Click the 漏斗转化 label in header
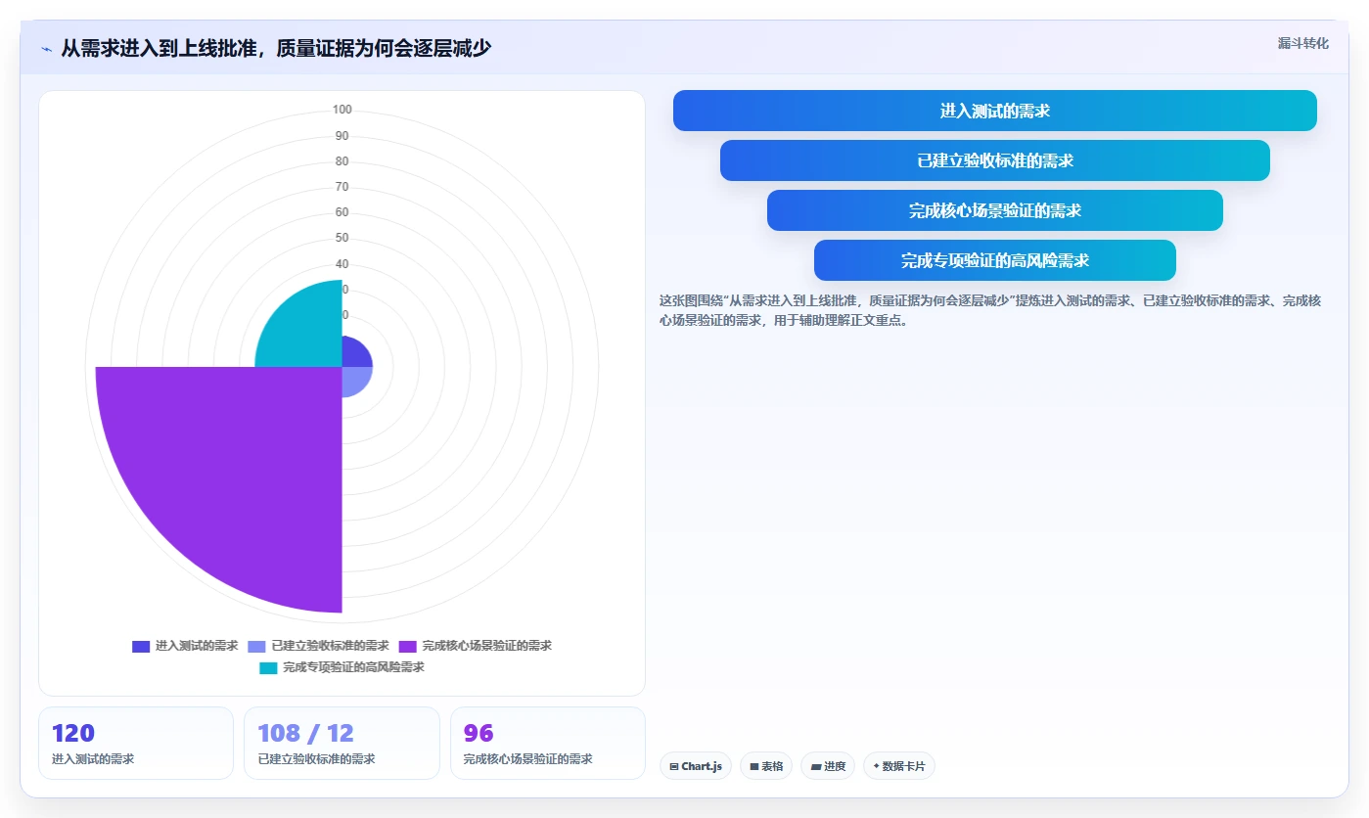The height and width of the screenshot is (818, 1369). click(1302, 43)
